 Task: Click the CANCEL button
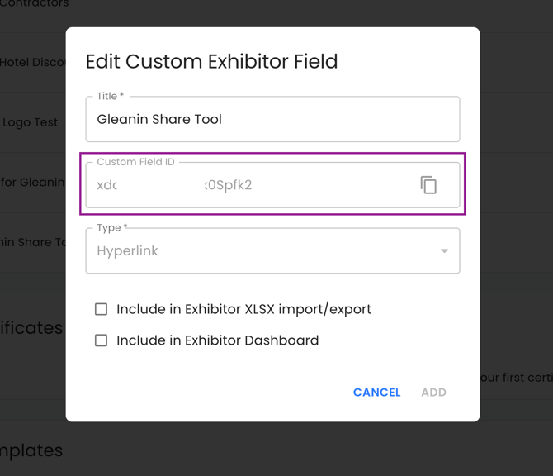coord(376,393)
